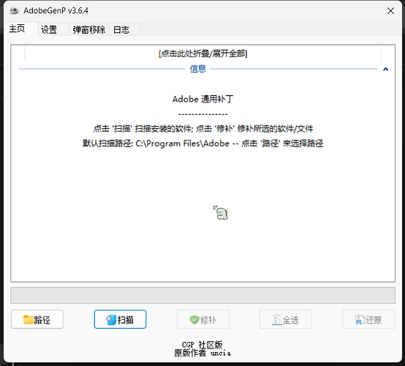Click the 点击 '扫描' instruction line
Viewport: 405px width, 366px height.
click(x=203, y=129)
